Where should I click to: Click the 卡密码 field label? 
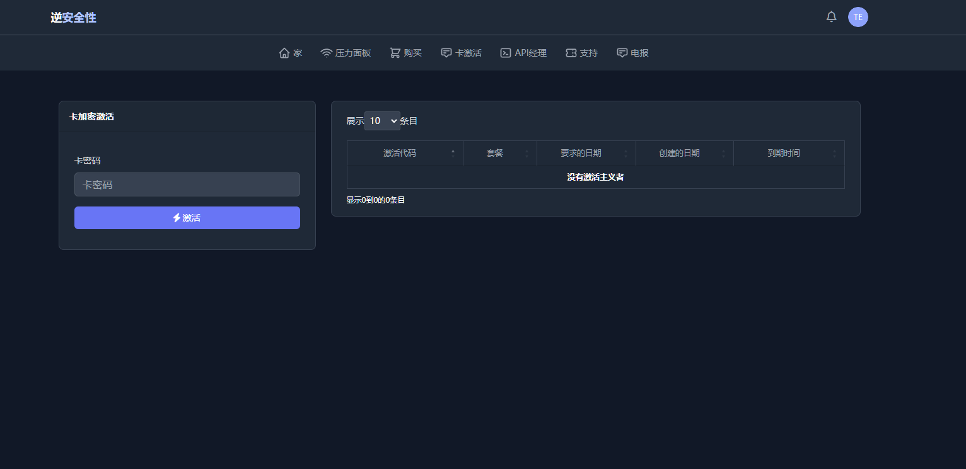[x=88, y=161]
